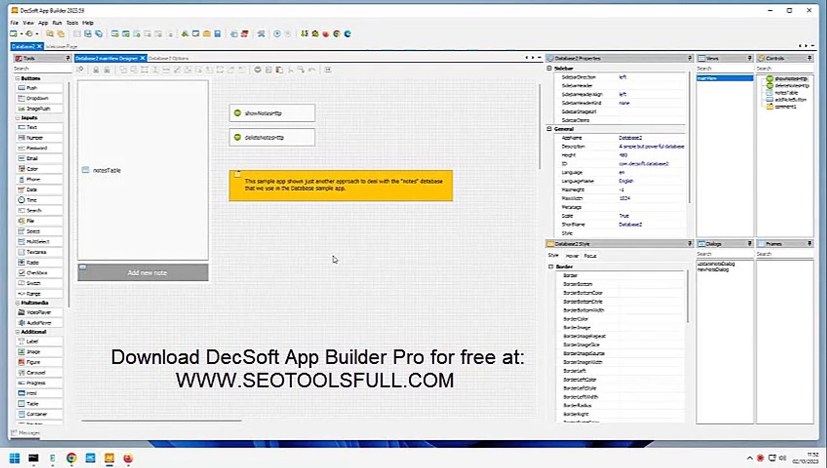Select the Password input control tool
Image resolution: width=827 pixels, height=468 pixels.
click(x=40, y=148)
